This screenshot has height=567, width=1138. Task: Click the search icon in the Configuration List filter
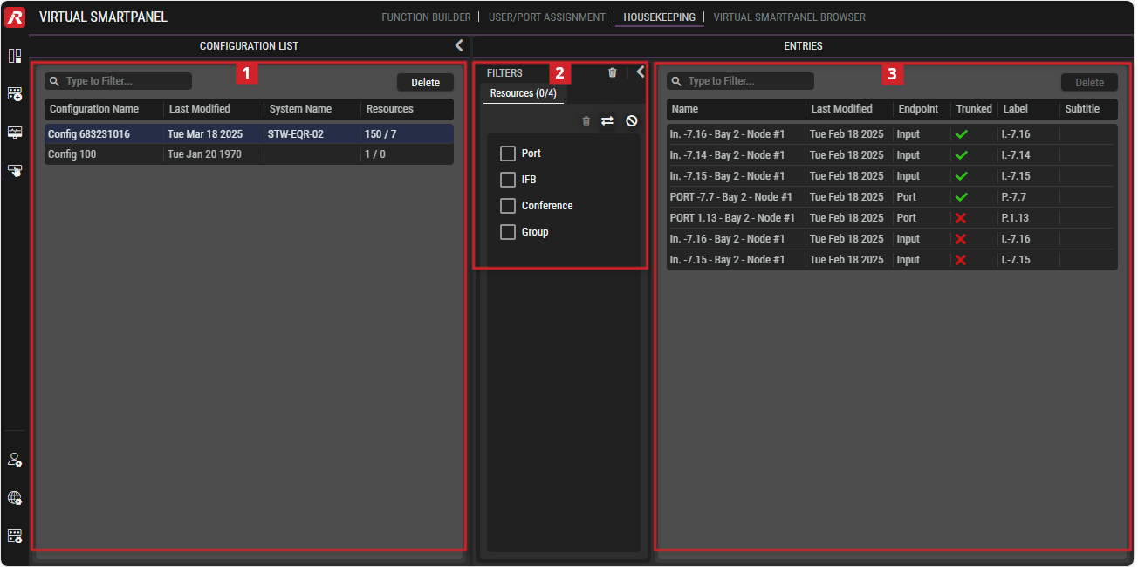[55, 81]
